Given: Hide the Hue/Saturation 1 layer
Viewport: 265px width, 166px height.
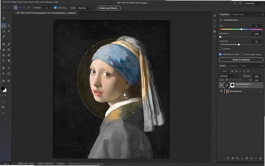Looking at the screenshot, I should click(x=221, y=85).
